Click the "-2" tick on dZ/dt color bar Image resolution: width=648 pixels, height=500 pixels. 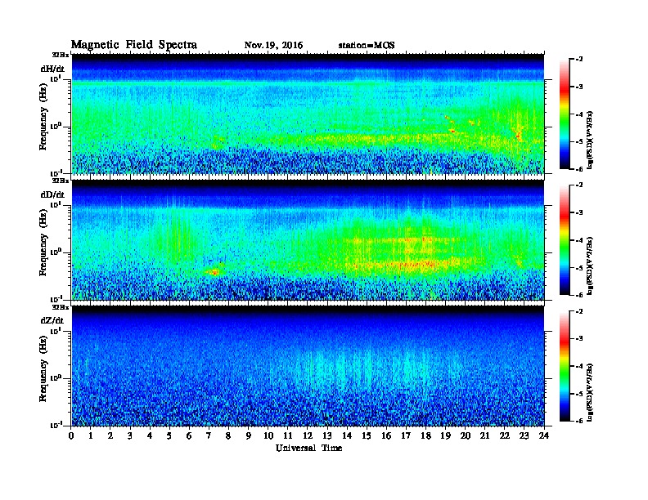(579, 311)
